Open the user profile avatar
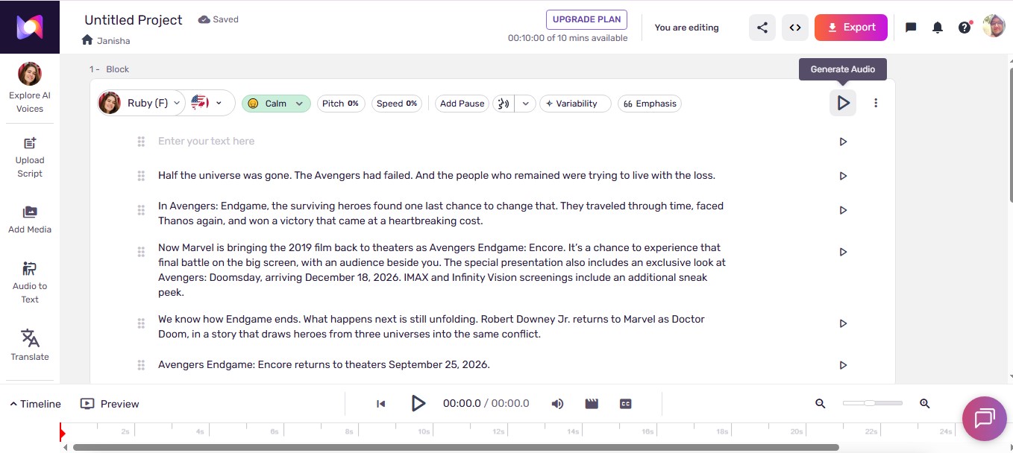 pyautogui.click(x=994, y=26)
